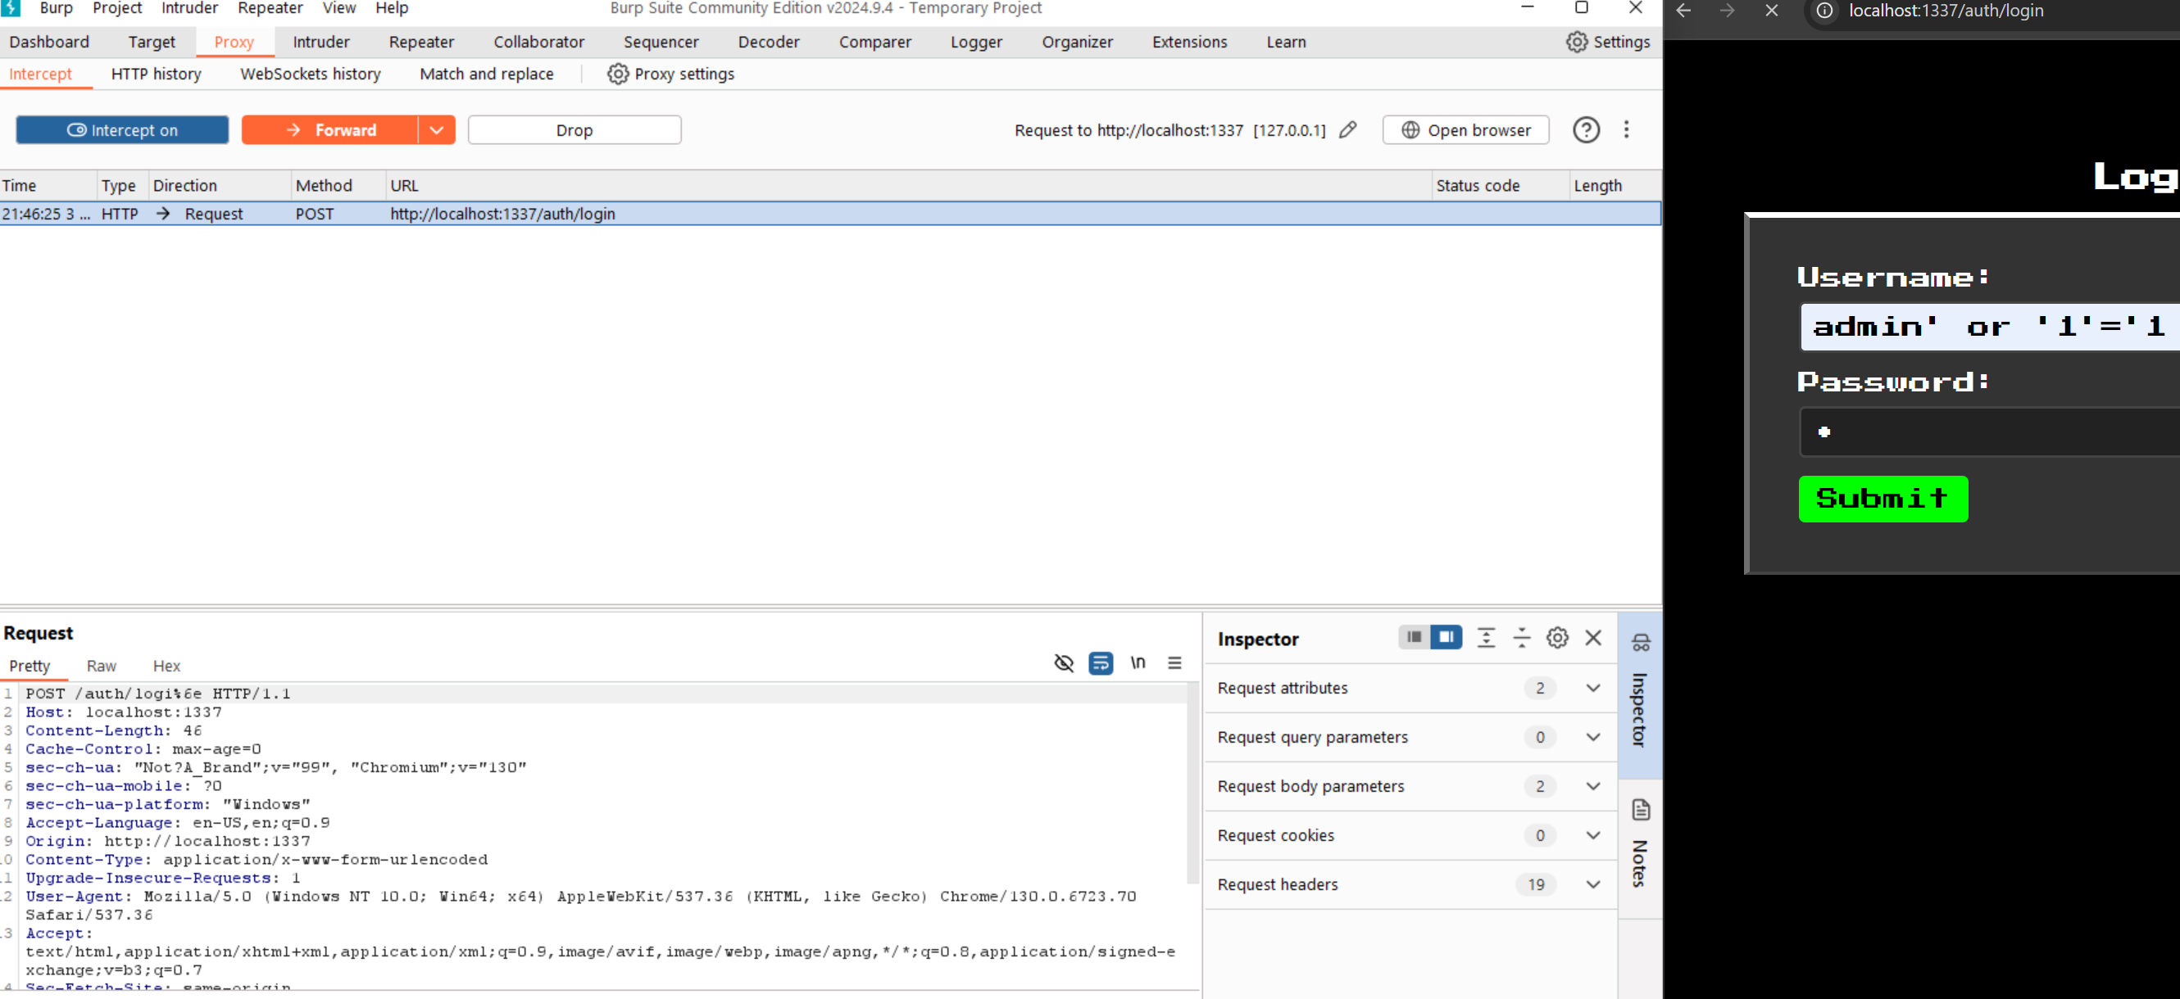Click the settings gear icon in Inspector
Image resolution: width=2180 pixels, height=999 pixels.
(1557, 638)
